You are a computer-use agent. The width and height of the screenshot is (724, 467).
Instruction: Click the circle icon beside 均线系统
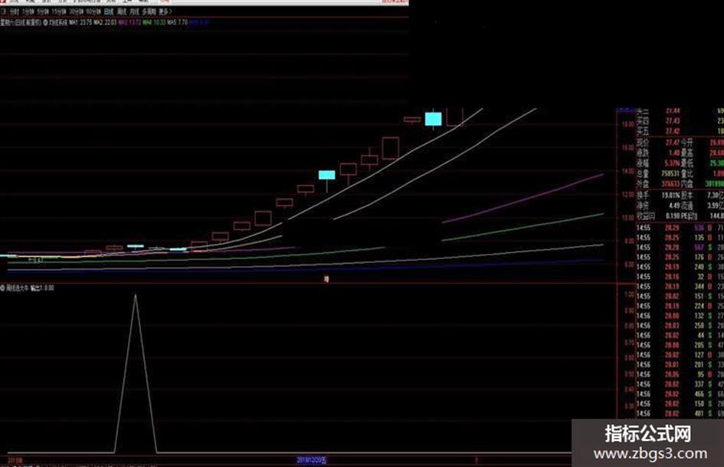pos(46,22)
